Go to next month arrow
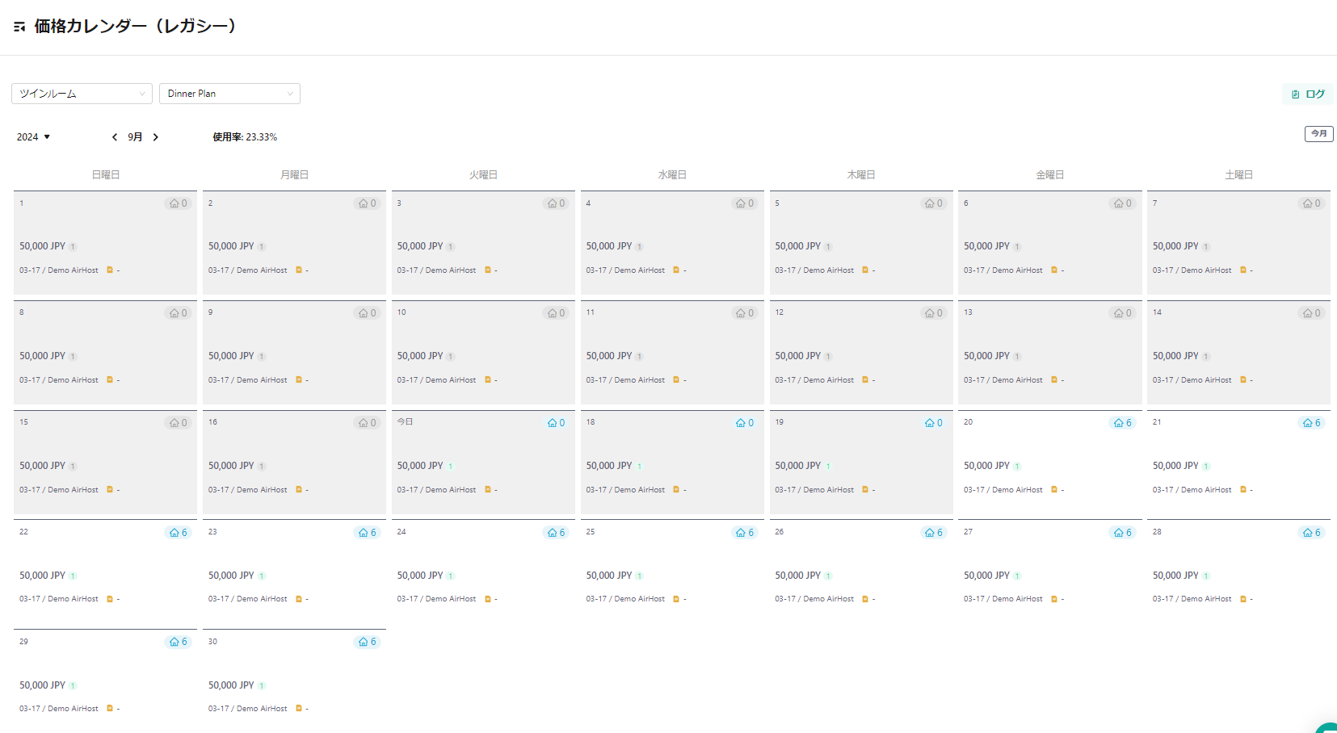This screenshot has height=733, width=1337. pyautogui.click(x=155, y=137)
